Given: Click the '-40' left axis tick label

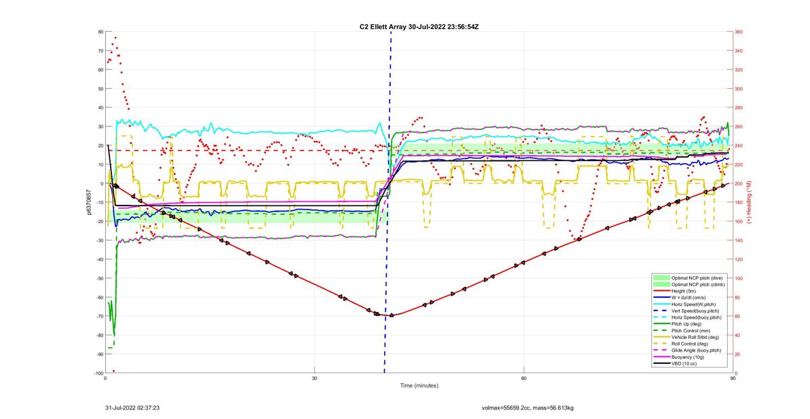Looking at the screenshot, I should [99, 259].
